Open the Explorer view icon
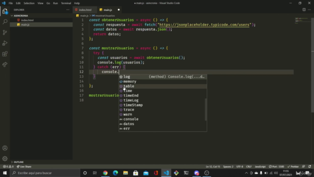314x177 pixels. point(5,11)
